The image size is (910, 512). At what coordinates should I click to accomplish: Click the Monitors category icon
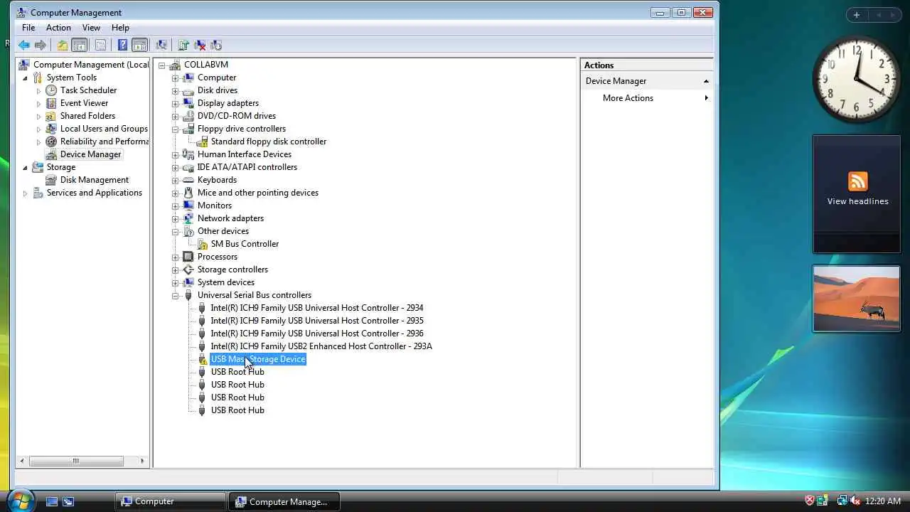pyautogui.click(x=188, y=206)
